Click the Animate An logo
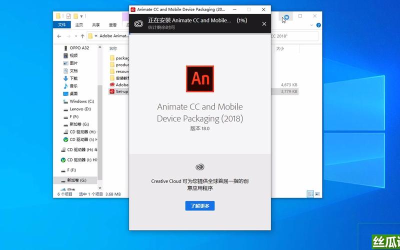400x250 pixels. click(x=199, y=79)
